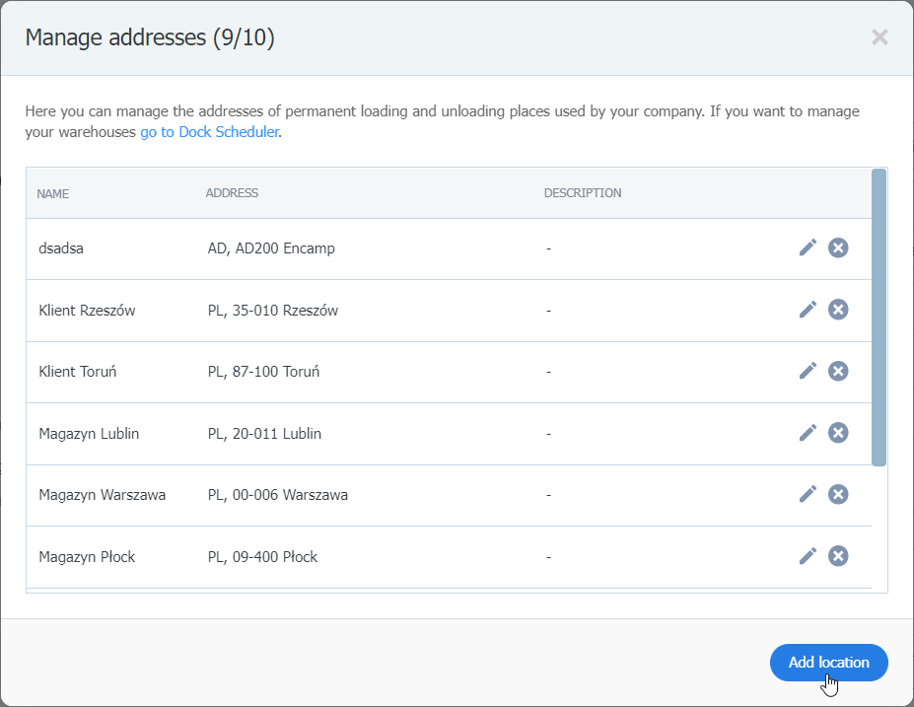Edit the dsadsa address entry
914x707 pixels.
point(808,247)
